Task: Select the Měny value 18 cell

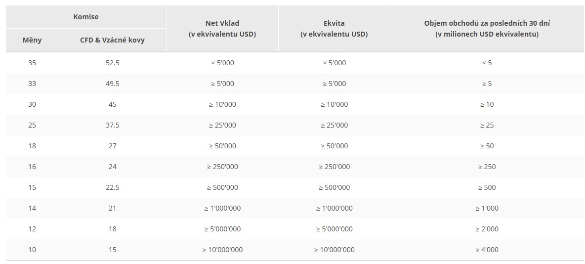Action: tap(32, 146)
